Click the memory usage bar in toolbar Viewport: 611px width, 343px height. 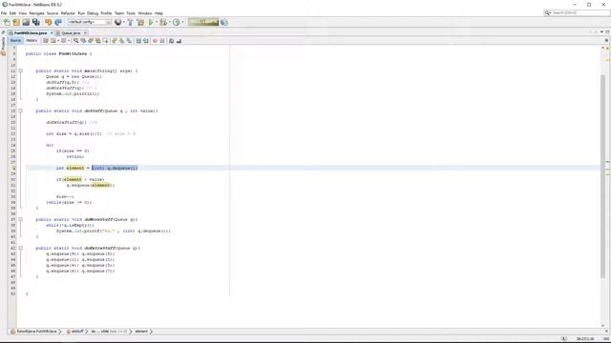click(x=203, y=22)
